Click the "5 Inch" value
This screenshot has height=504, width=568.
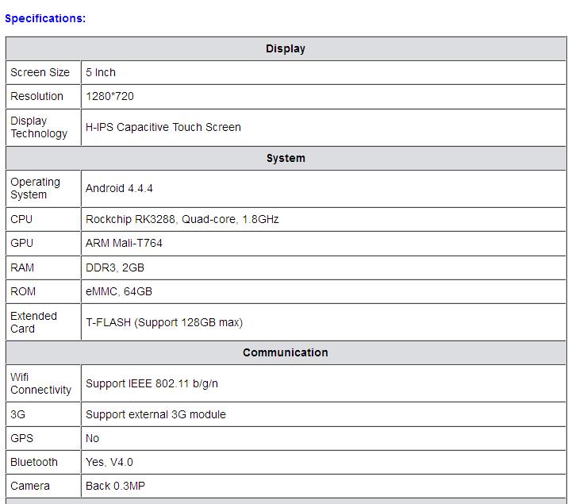click(101, 72)
